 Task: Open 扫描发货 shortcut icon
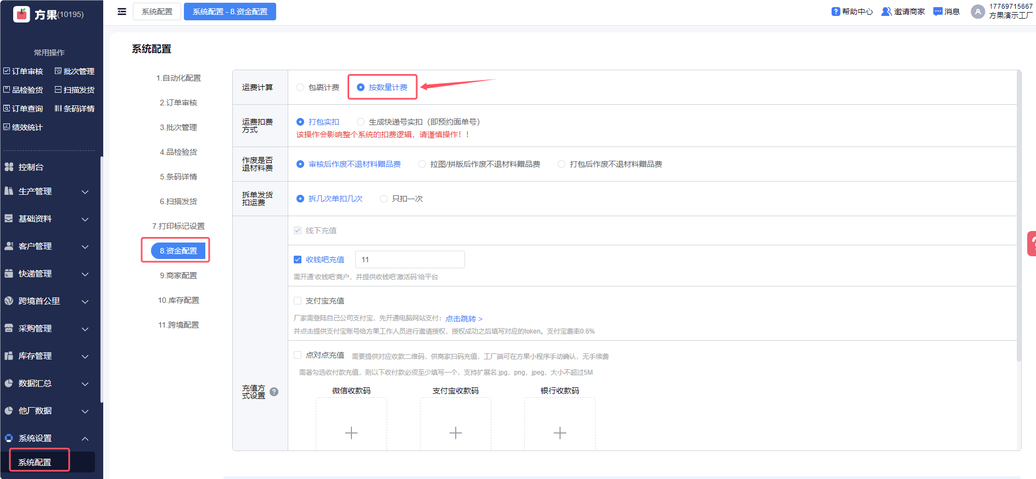[x=58, y=90]
